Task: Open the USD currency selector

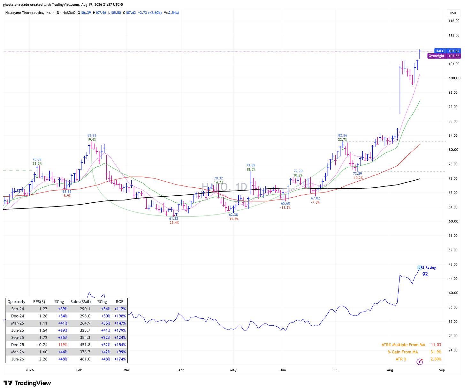Action: [x=453, y=13]
